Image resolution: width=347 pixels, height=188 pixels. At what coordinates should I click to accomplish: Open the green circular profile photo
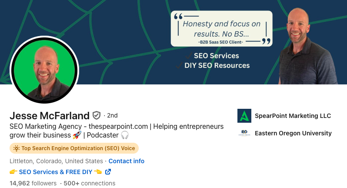44,70
